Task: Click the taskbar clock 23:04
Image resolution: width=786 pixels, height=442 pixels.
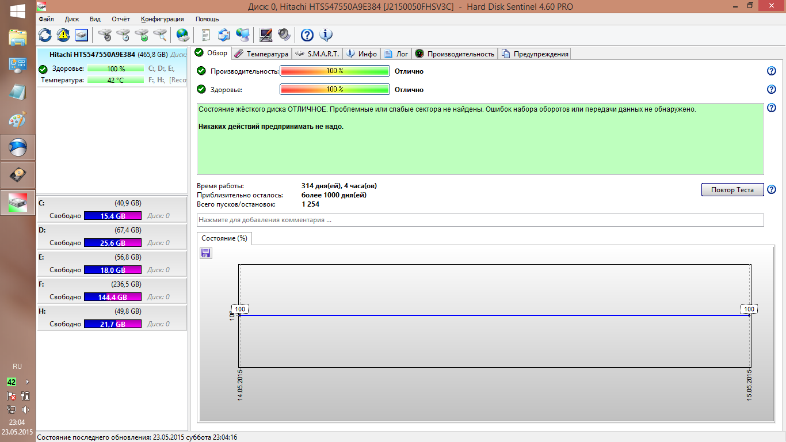Action: pos(17,422)
